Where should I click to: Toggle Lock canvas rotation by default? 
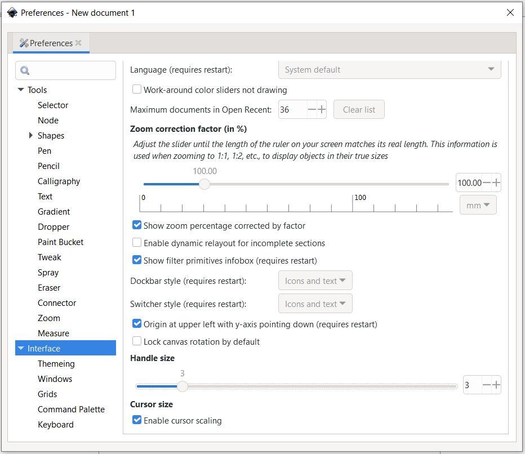coord(137,341)
